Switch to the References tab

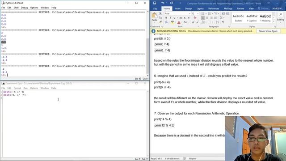[x=214, y=8]
